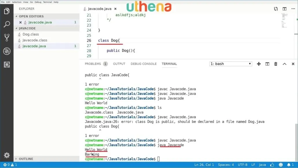Close Javacode.java in Open Editors list
Image resolution: width=298 pixels, height=168 pixels.
tap(20, 22)
